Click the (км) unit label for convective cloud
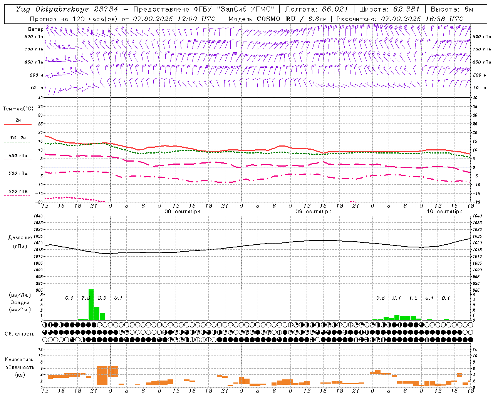Viewport: 493px width, 394px height. click(20, 375)
